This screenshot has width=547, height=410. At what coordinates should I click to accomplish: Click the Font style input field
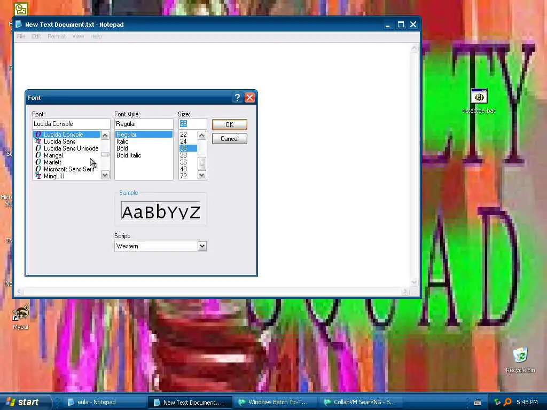[x=144, y=124]
